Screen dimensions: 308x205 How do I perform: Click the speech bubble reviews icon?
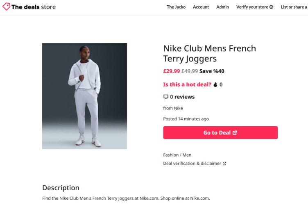click(165, 97)
